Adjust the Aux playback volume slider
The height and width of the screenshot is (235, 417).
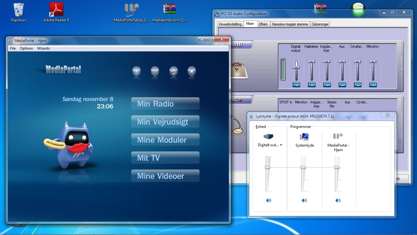[x=342, y=62]
